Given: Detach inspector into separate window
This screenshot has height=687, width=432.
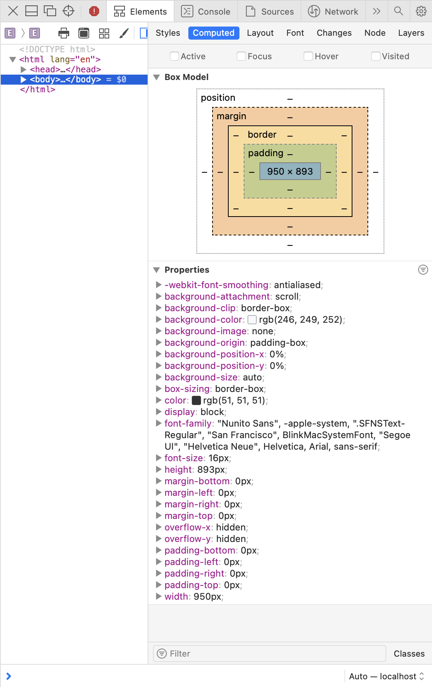Looking at the screenshot, I should coord(50,11).
